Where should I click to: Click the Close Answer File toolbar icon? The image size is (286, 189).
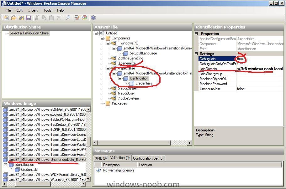(x=21, y=18)
